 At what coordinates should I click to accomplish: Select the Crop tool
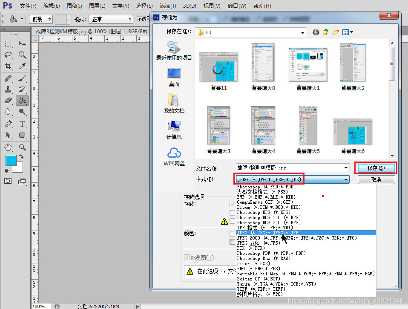pyautogui.click(x=9, y=66)
